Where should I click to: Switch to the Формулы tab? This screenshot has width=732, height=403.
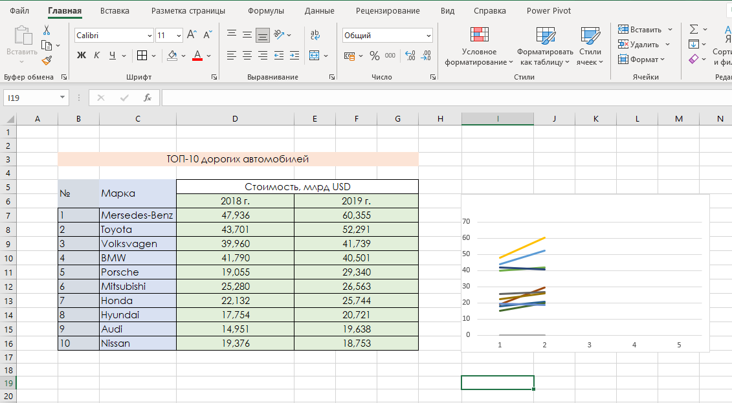pyautogui.click(x=265, y=11)
